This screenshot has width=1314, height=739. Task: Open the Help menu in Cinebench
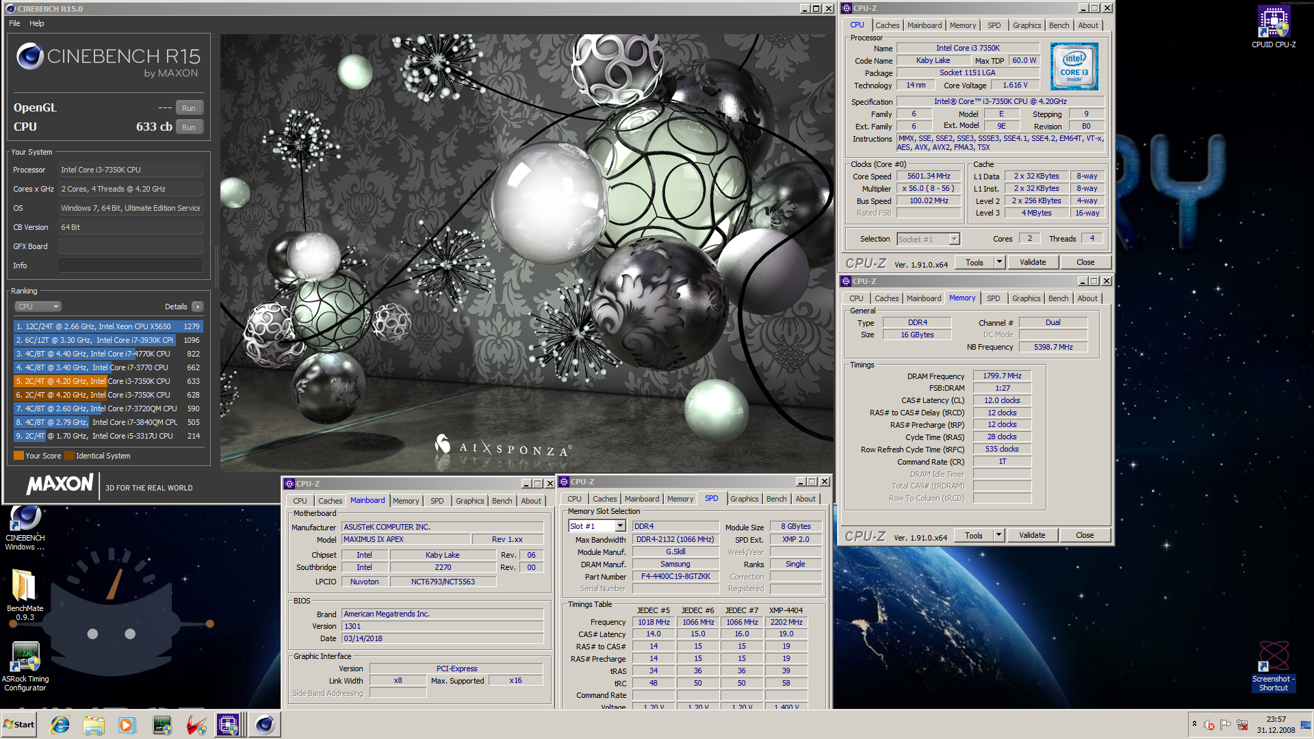[37, 23]
